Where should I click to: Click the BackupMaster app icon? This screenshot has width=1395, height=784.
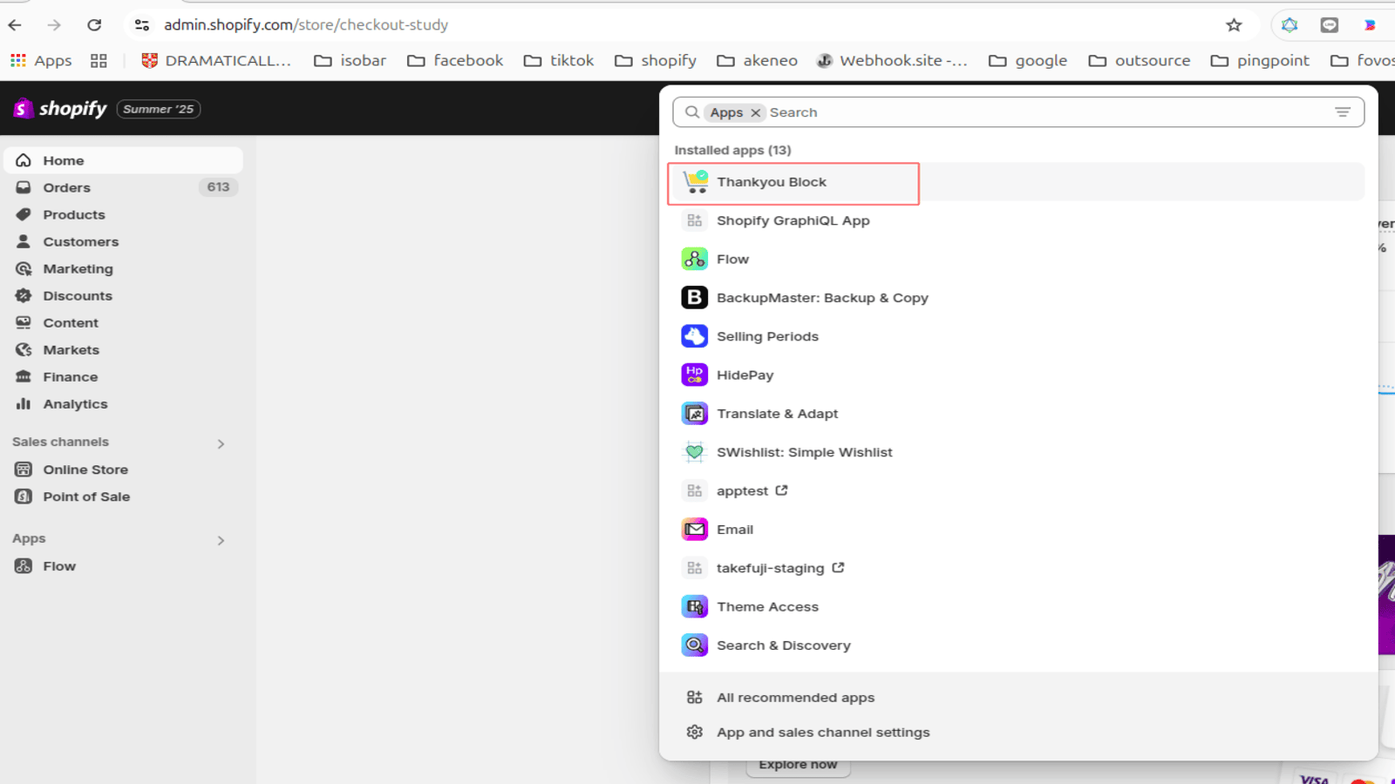[x=695, y=298]
